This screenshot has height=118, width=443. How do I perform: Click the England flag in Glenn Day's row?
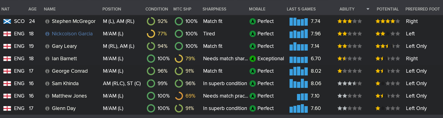(x=7, y=108)
